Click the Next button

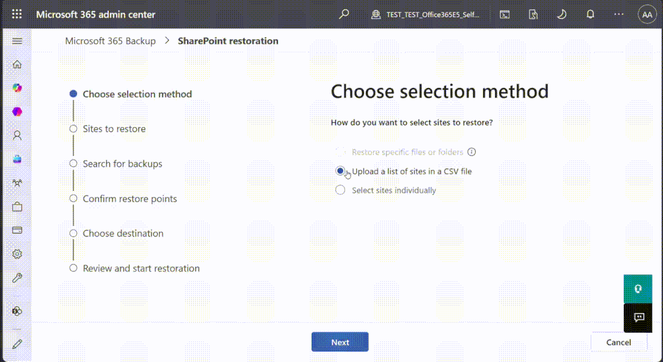(x=340, y=342)
